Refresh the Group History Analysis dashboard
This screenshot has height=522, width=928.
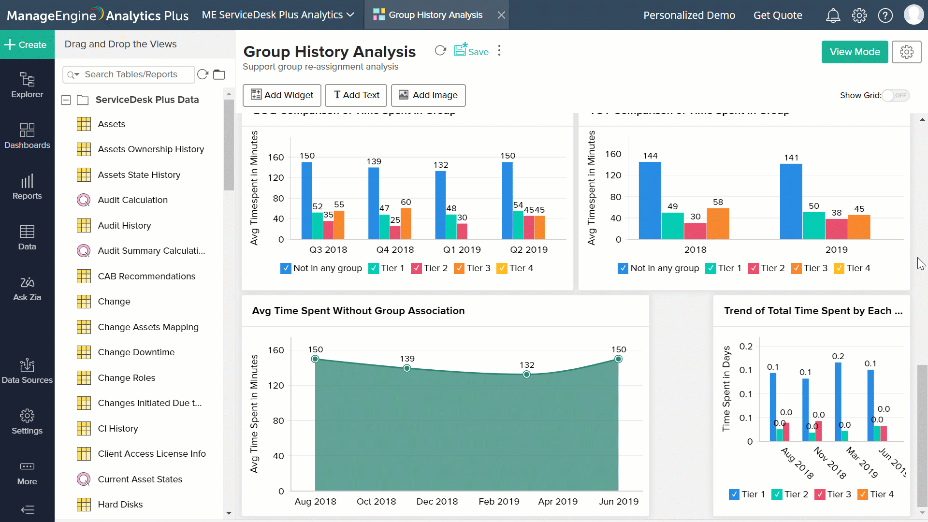pos(440,50)
